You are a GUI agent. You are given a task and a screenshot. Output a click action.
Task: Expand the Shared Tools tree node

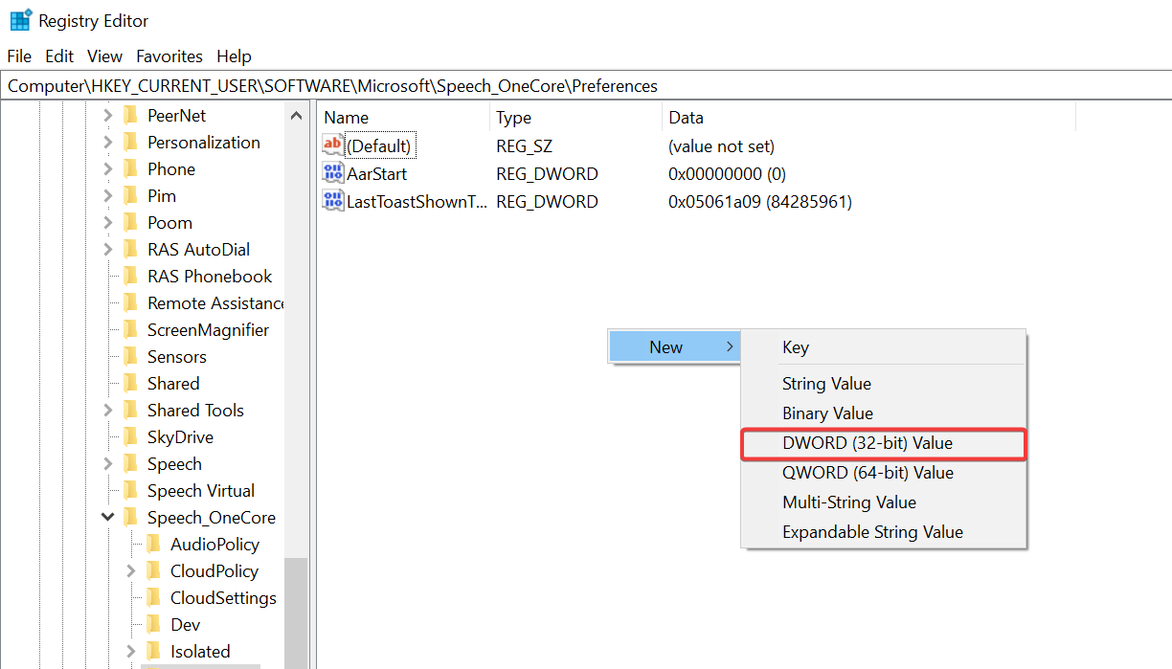tap(107, 411)
